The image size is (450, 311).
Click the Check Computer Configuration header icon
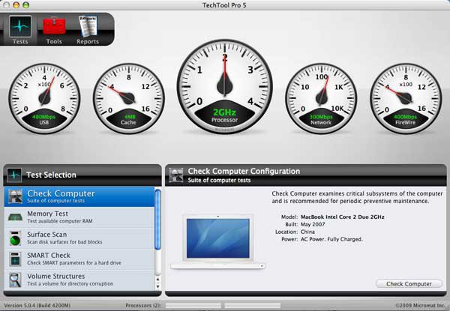[175, 175]
